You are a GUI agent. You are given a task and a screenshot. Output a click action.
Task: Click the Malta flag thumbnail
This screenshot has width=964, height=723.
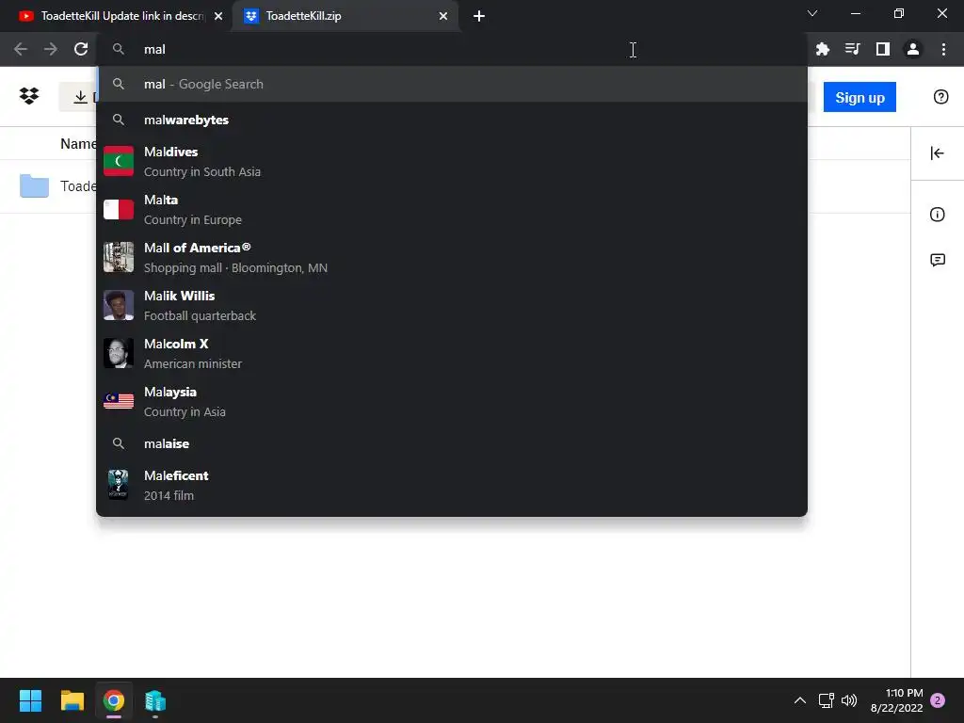[118, 209]
